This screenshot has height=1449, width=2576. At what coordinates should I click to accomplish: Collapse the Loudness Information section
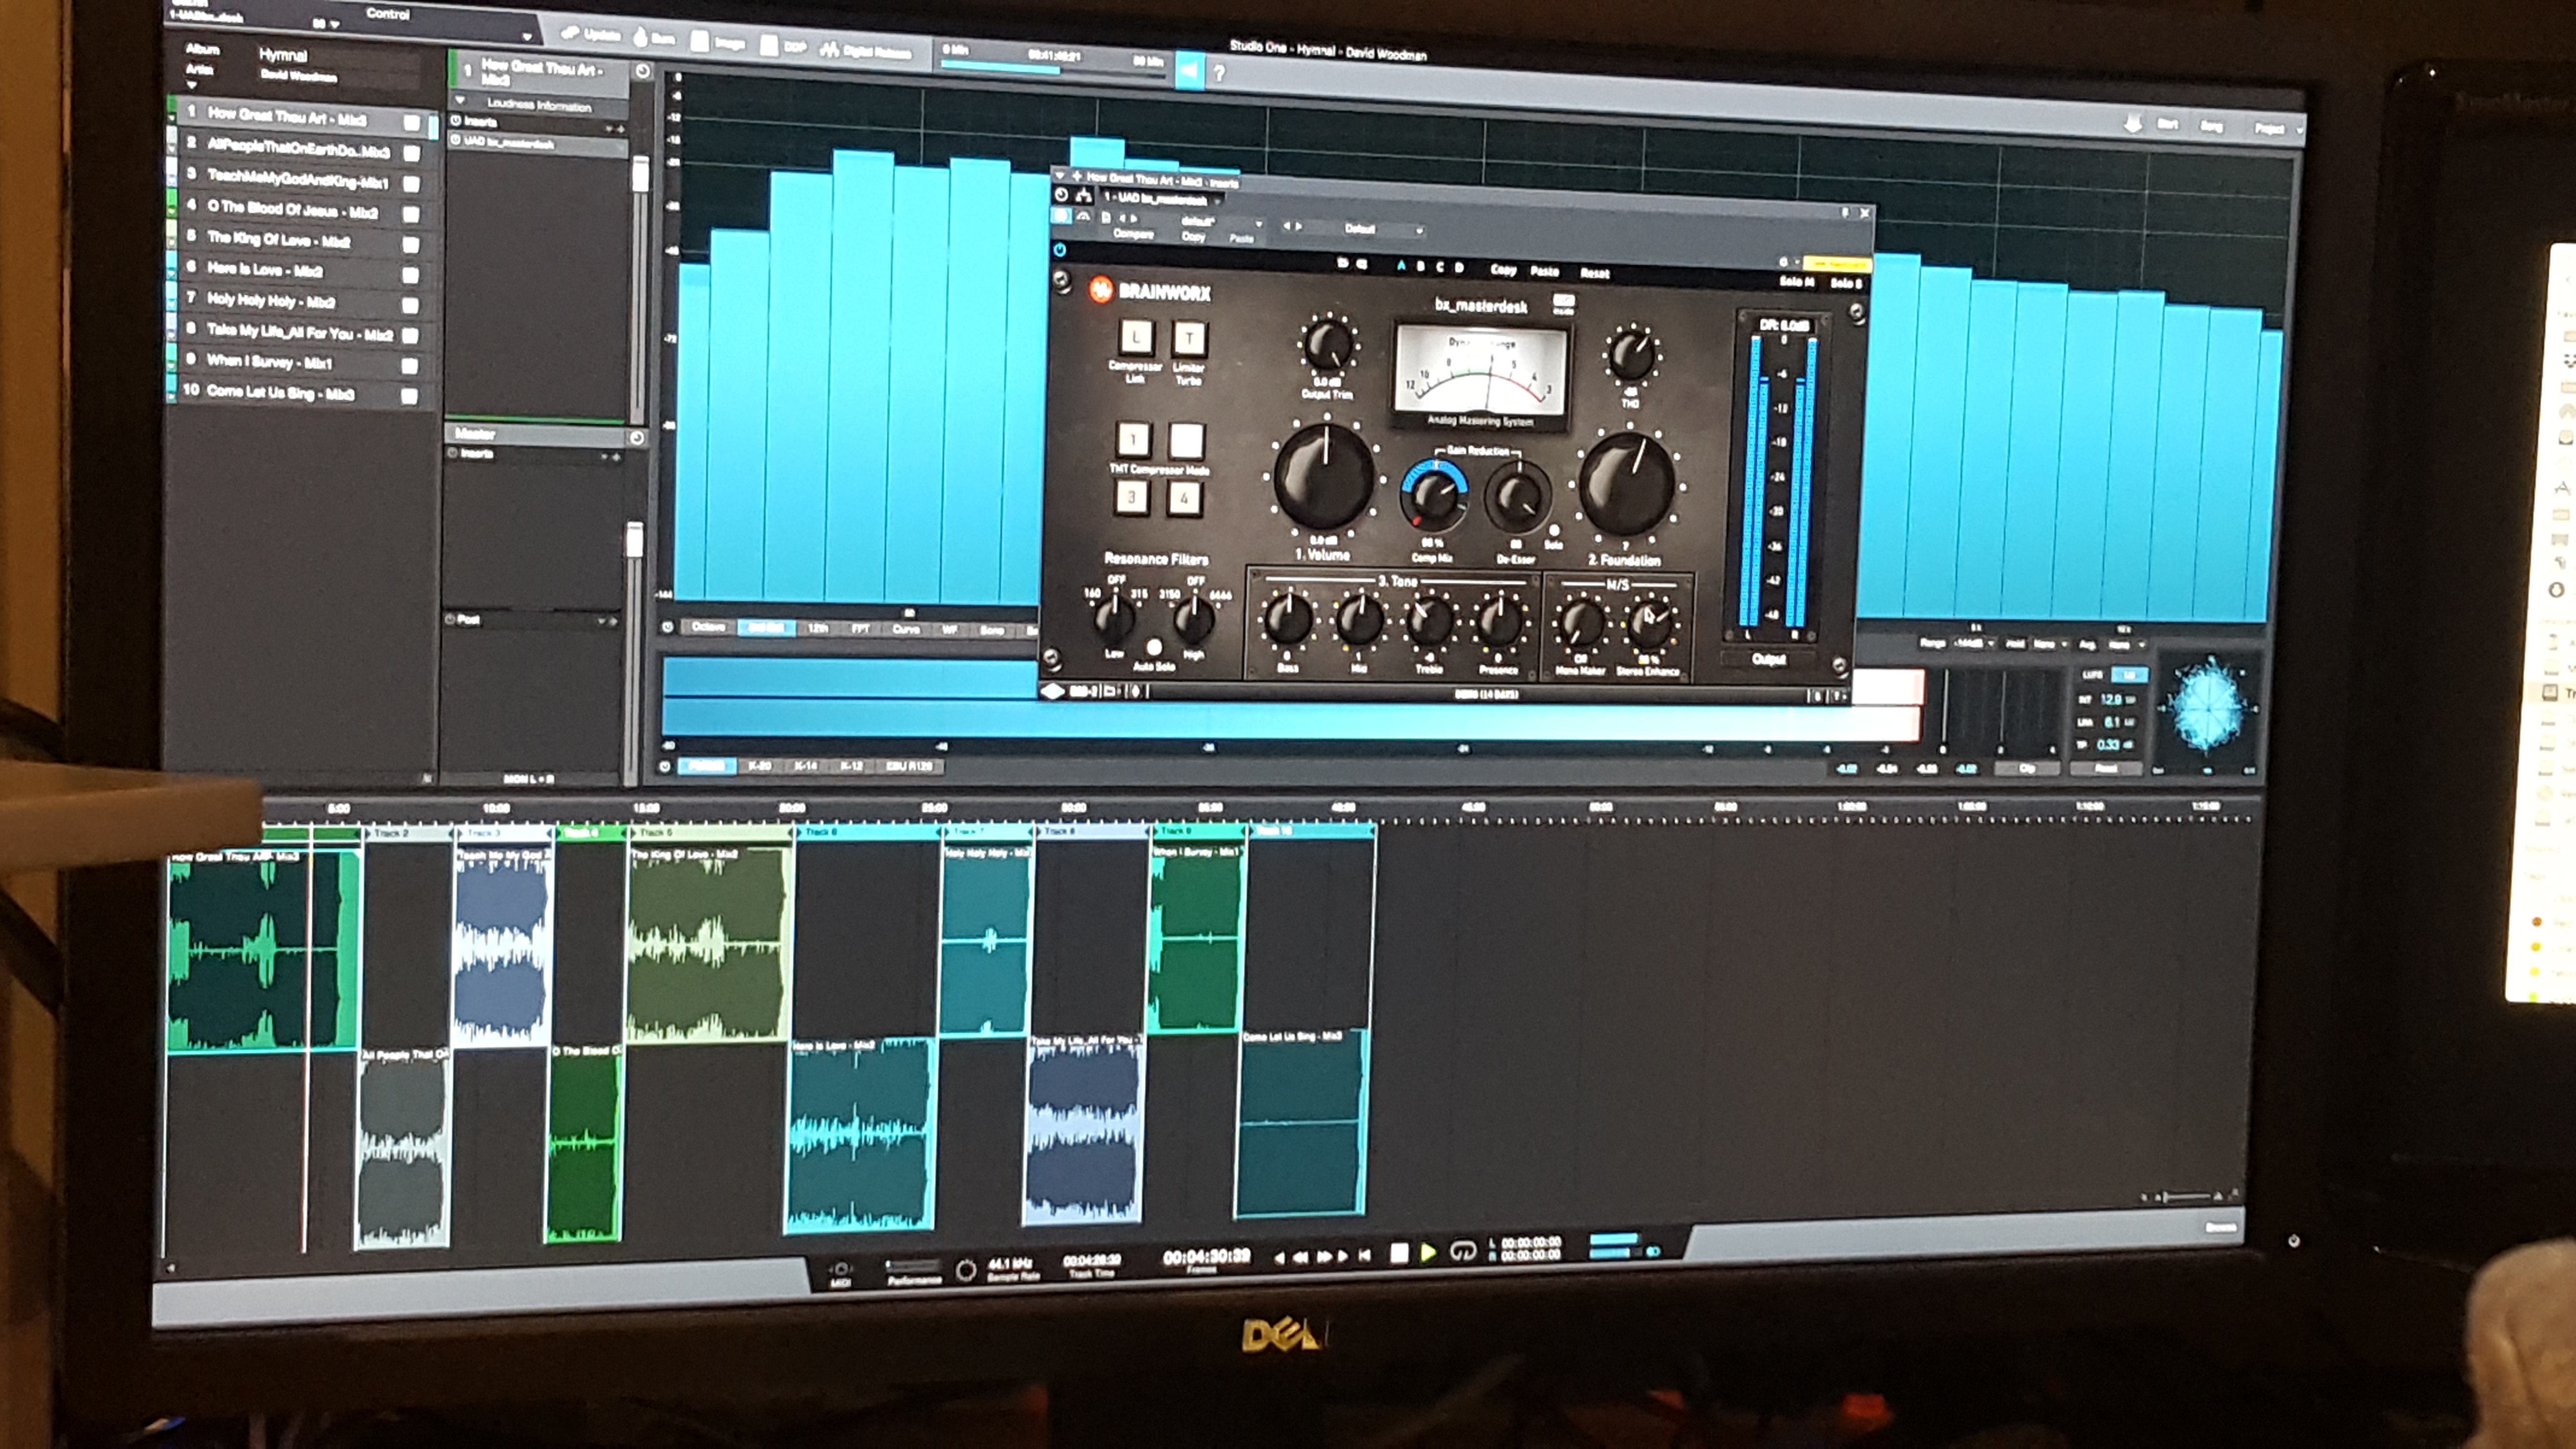pos(460,100)
